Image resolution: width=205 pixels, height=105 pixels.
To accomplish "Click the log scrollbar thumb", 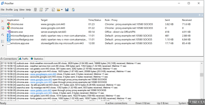I will click(x=202, y=75).
